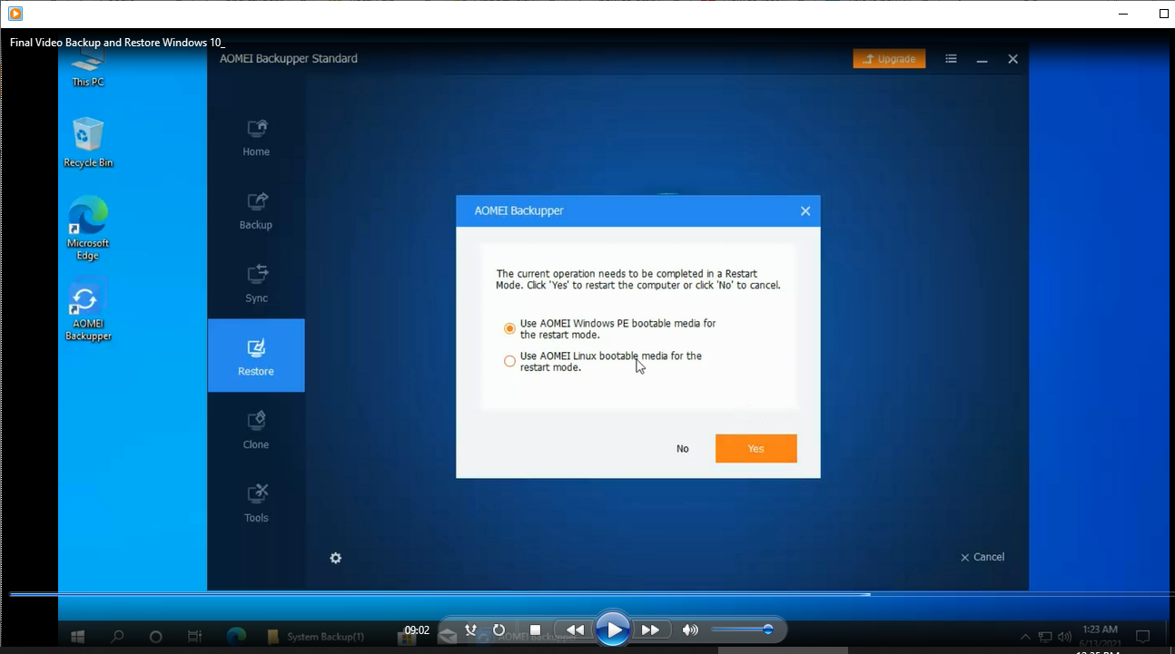The height and width of the screenshot is (654, 1175).
Task: Open the Clone section in sidebar
Action: 256,429
